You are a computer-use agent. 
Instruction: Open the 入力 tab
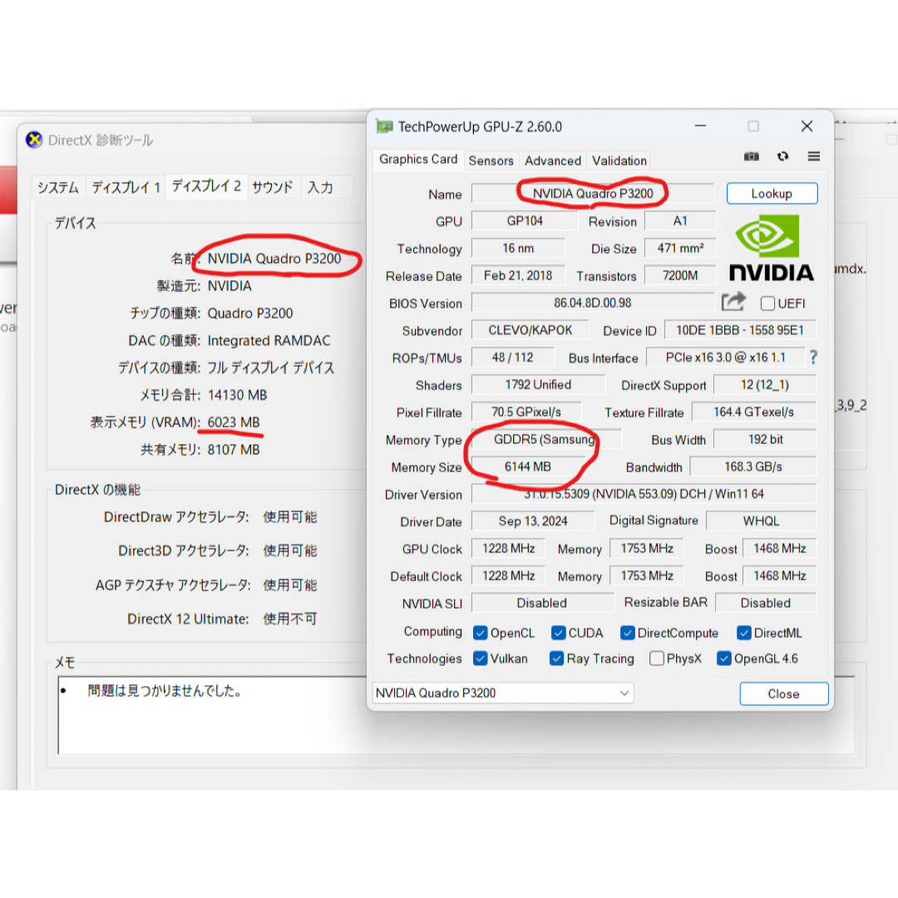pos(320,187)
